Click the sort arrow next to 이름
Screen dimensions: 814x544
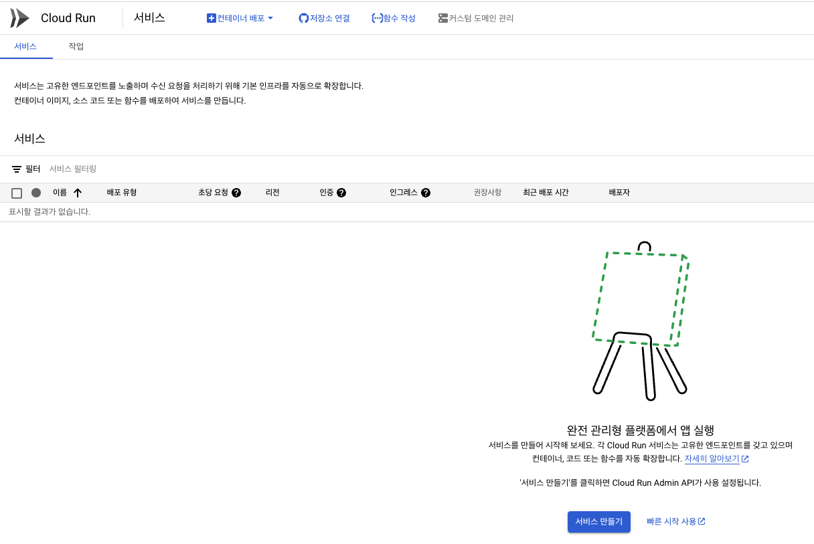coord(78,193)
